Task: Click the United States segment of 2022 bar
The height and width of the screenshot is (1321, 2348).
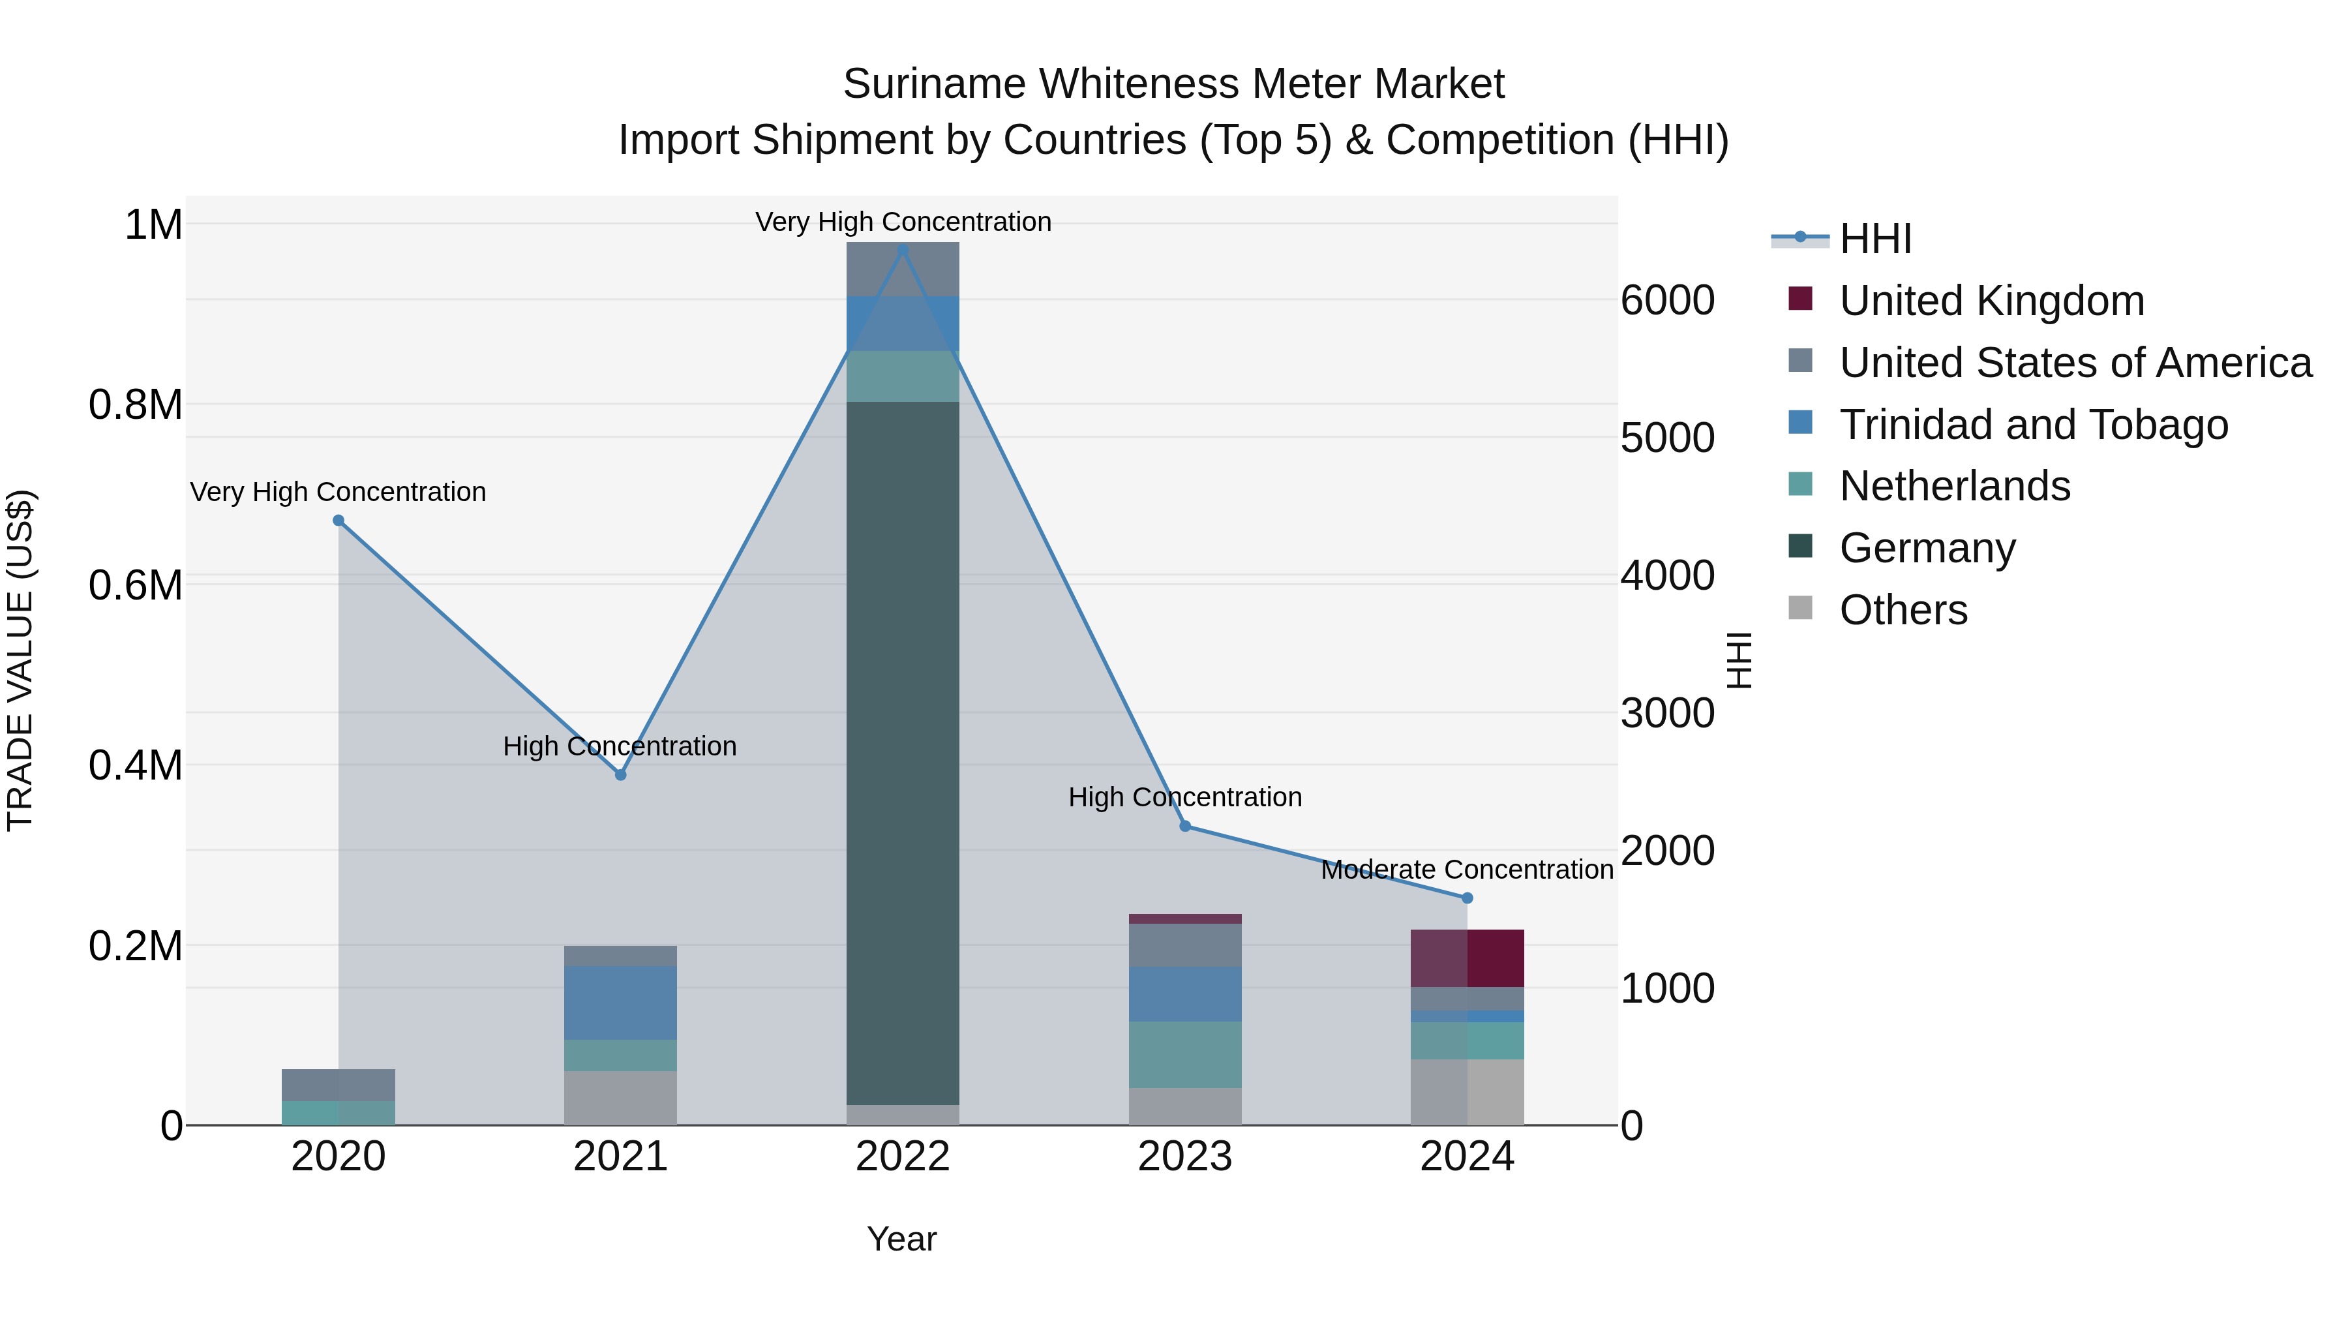Action: (x=903, y=270)
